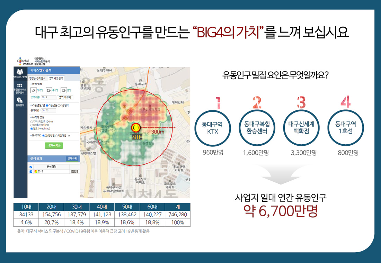The width and height of the screenshot is (381, 263).
Task: Click the 10대 column header
Action: pos(26,207)
